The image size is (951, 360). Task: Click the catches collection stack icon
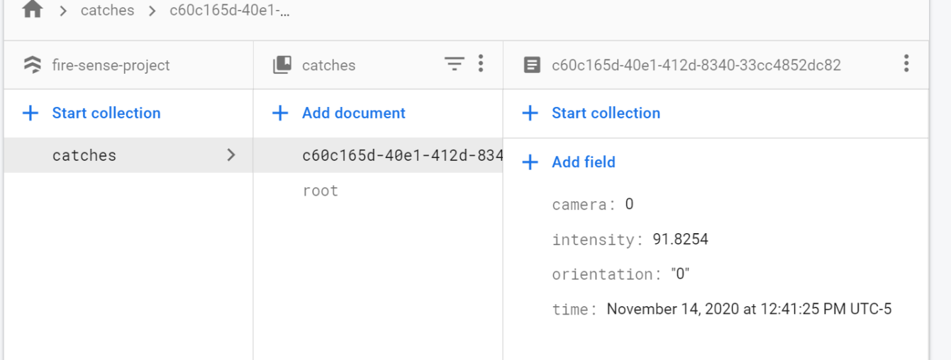point(282,65)
